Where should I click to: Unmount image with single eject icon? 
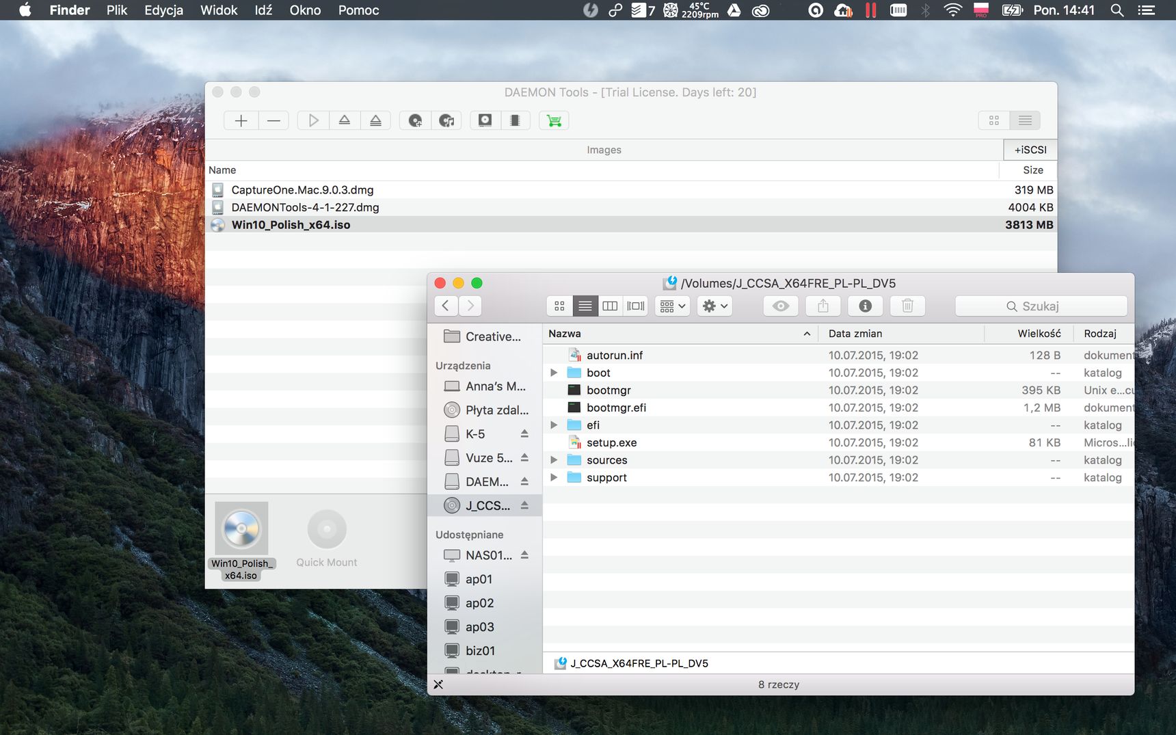coord(345,120)
